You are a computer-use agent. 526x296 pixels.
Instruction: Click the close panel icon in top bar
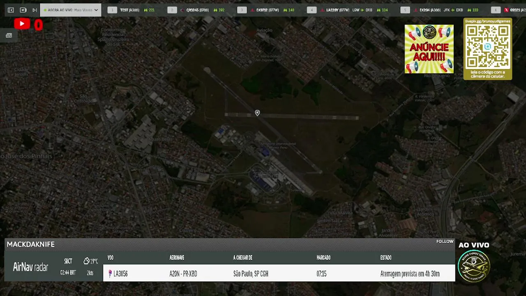click(23, 10)
